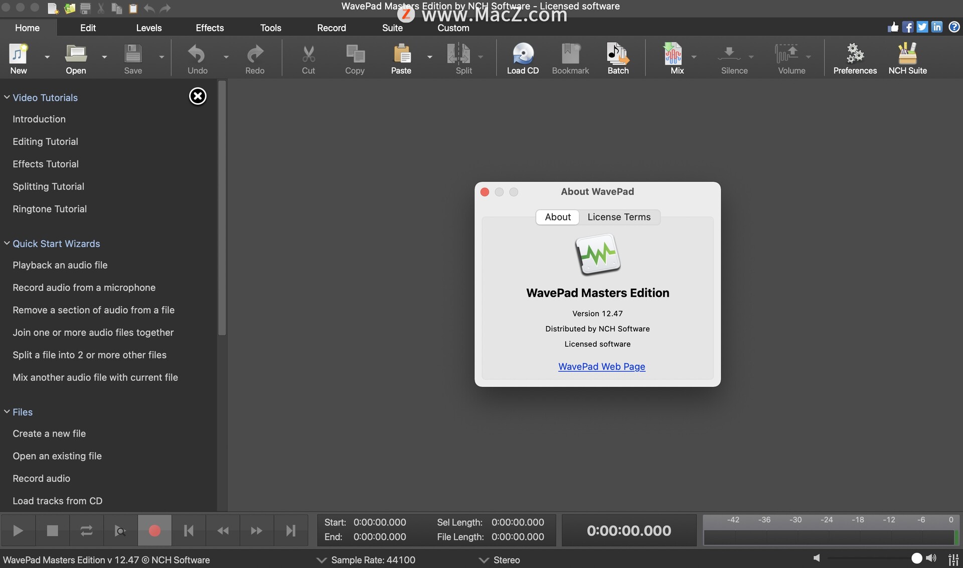Switch to the License Terms tab

619,217
